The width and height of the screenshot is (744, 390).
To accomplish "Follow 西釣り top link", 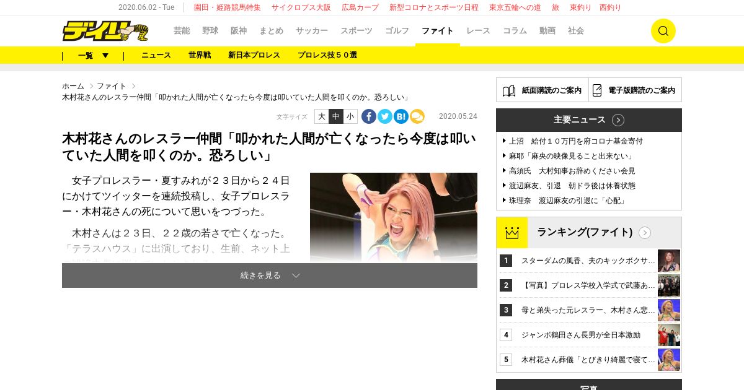I will click(x=610, y=7).
